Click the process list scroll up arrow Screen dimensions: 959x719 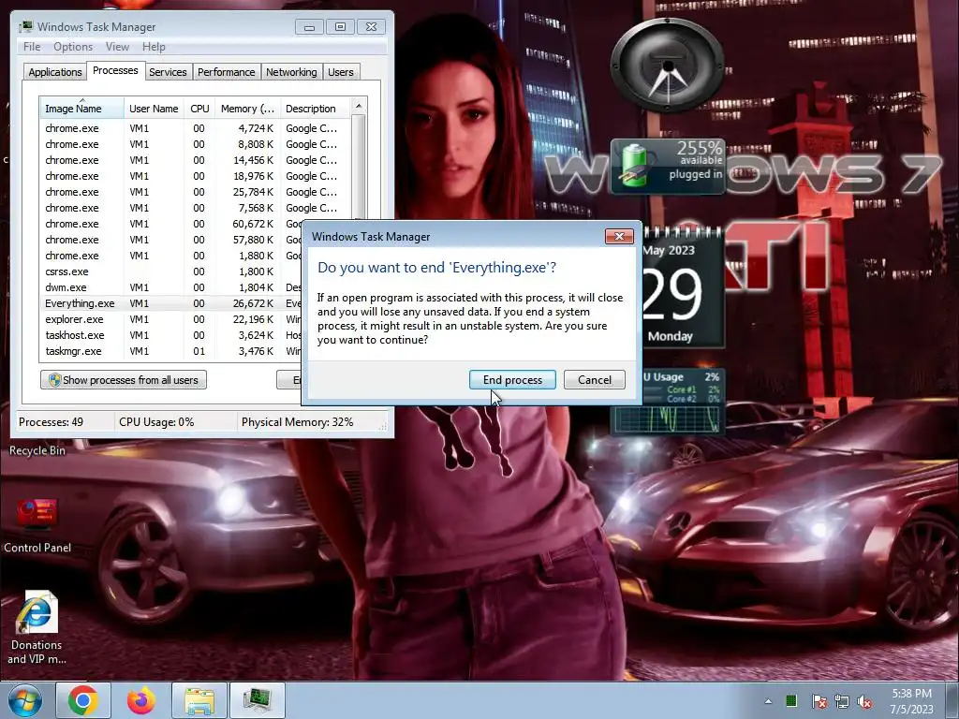pyautogui.click(x=359, y=107)
